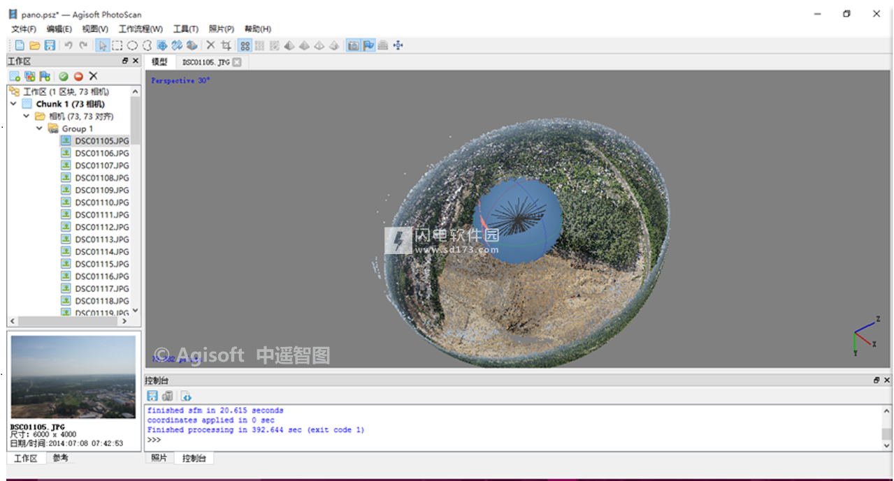The width and height of the screenshot is (894, 481).
Task: Open the 文件(F) menu
Action: click(24, 29)
